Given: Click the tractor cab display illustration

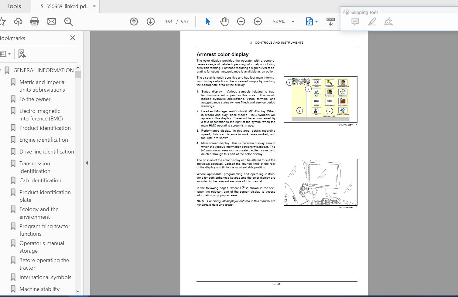Looking at the screenshot, I should [x=320, y=182].
